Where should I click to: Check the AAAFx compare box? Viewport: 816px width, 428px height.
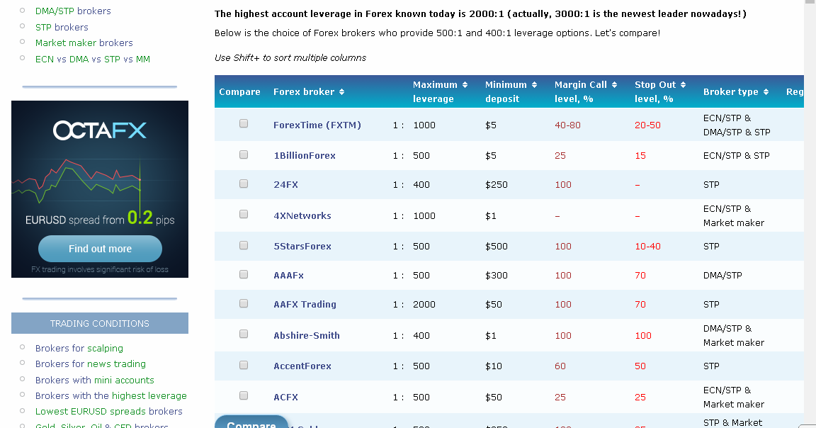tap(244, 274)
